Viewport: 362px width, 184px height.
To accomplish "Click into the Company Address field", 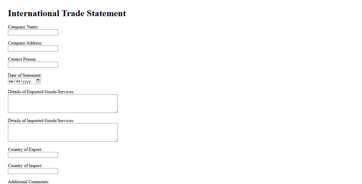I will tap(33, 49).
